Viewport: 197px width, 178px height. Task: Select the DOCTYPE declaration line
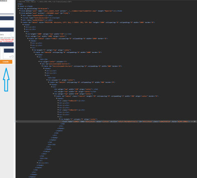click(45, 2)
